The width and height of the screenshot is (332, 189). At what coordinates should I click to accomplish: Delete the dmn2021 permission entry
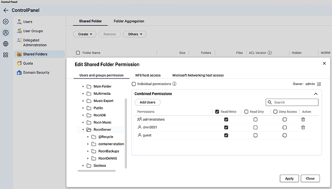pyautogui.click(x=303, y=127)
